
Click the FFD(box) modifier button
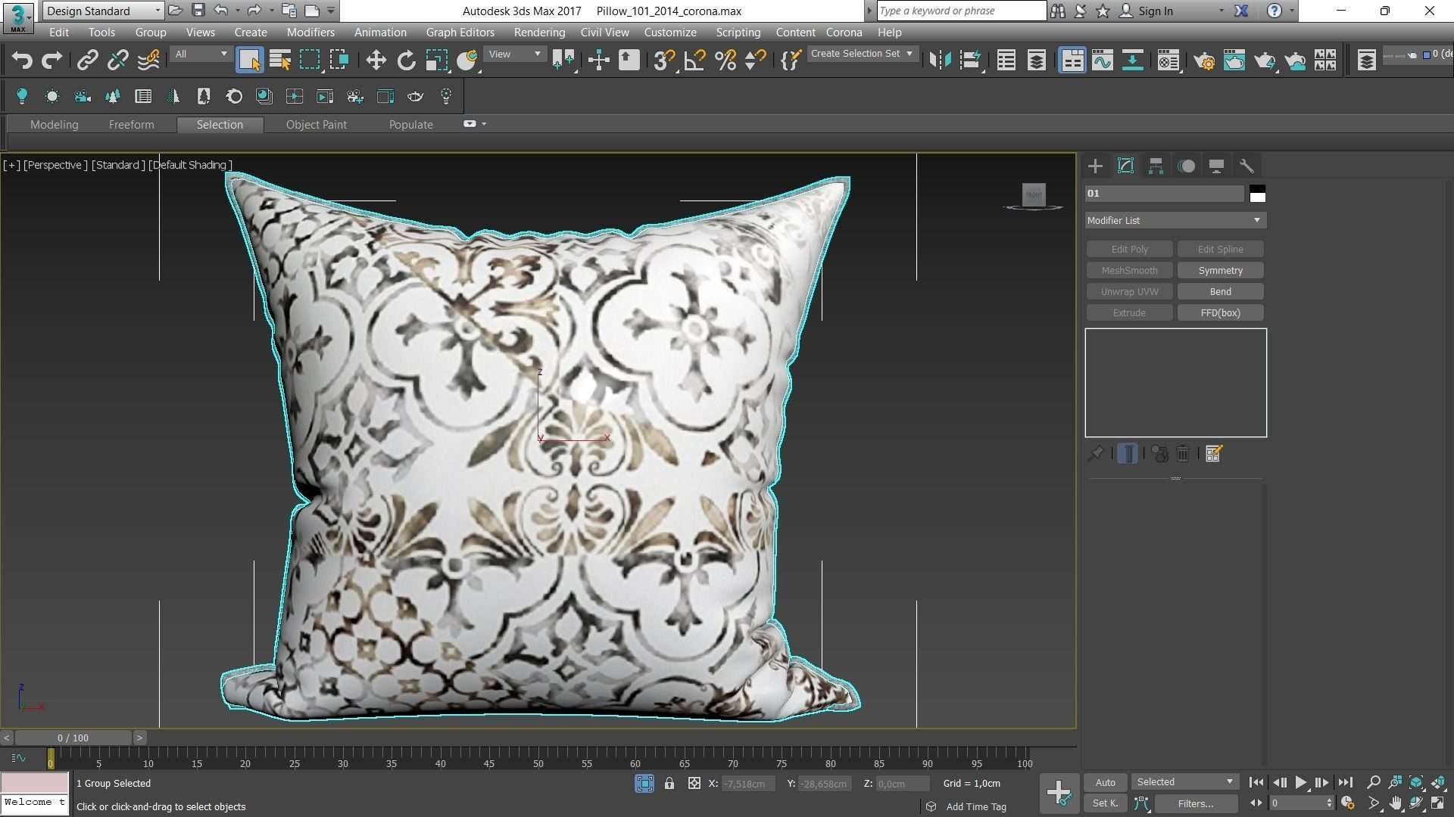click(1220, 313)
